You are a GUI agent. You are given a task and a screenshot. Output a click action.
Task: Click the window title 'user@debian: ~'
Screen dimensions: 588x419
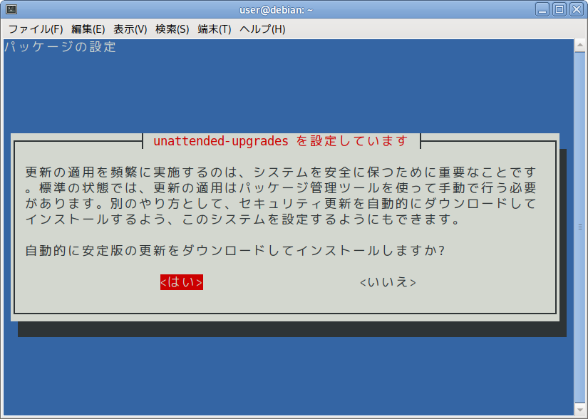276,10
